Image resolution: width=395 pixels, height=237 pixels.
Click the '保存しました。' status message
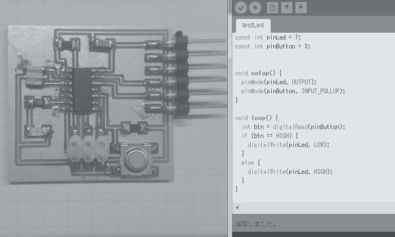coord(255,224)
